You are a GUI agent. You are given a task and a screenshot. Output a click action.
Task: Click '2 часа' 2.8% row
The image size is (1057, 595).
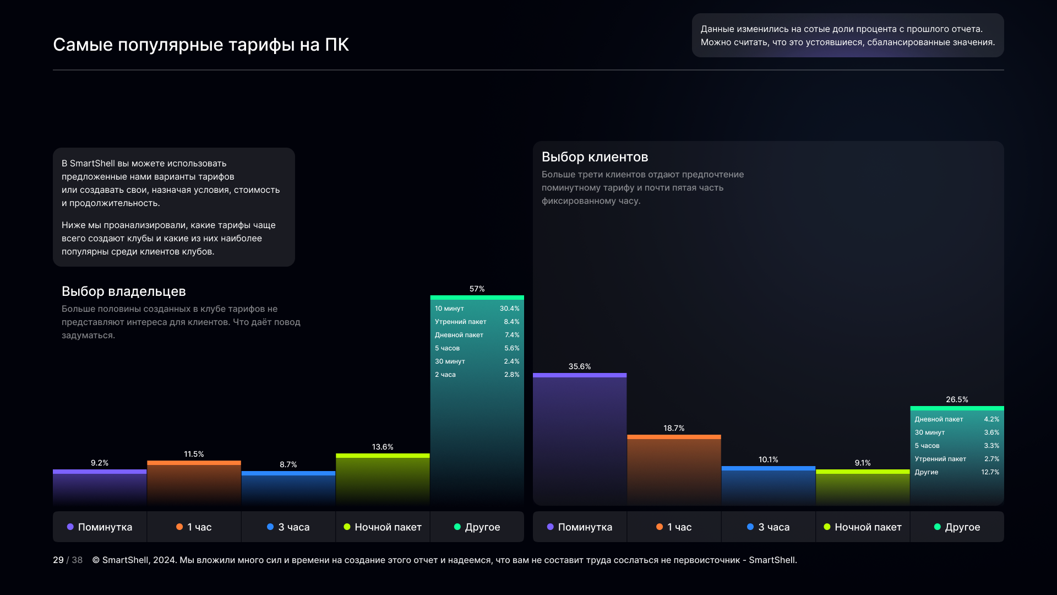point(477,375)
